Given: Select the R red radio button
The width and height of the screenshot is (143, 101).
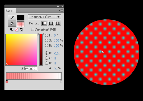Looking at the screenshot, I should point(47,53).
